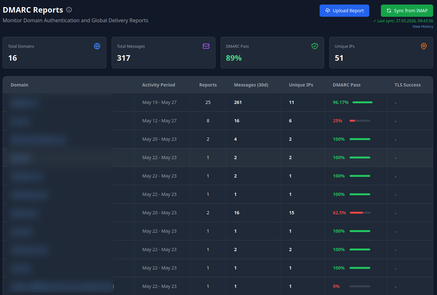Image resolution: width=437 pixels, height=295 pixels.
Task: Click the location pin icon in Unique IPs card
Action: (x=424, y=46)
